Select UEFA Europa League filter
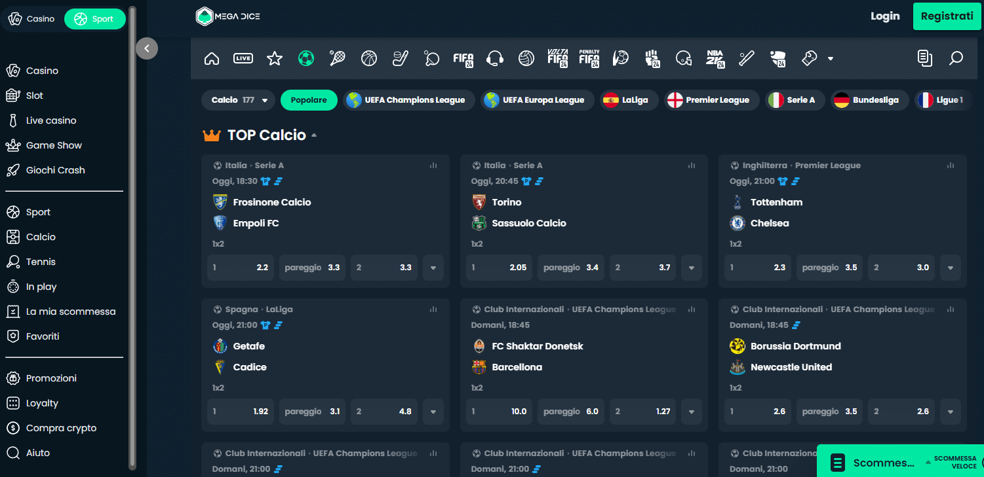This screenshot has height=477, width=984. click(537, 100)
